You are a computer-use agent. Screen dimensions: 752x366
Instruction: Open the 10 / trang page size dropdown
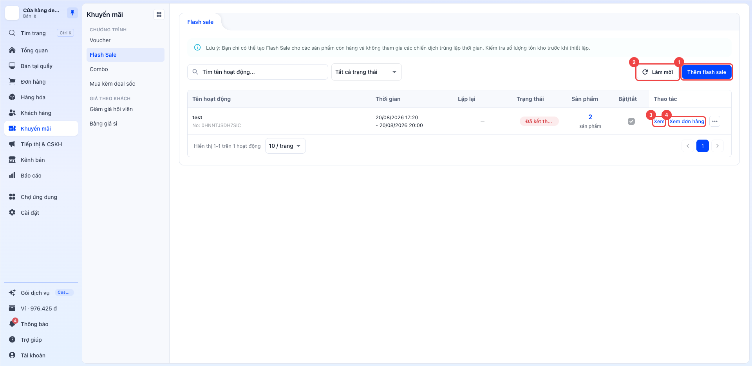click(x=285, y=146)
